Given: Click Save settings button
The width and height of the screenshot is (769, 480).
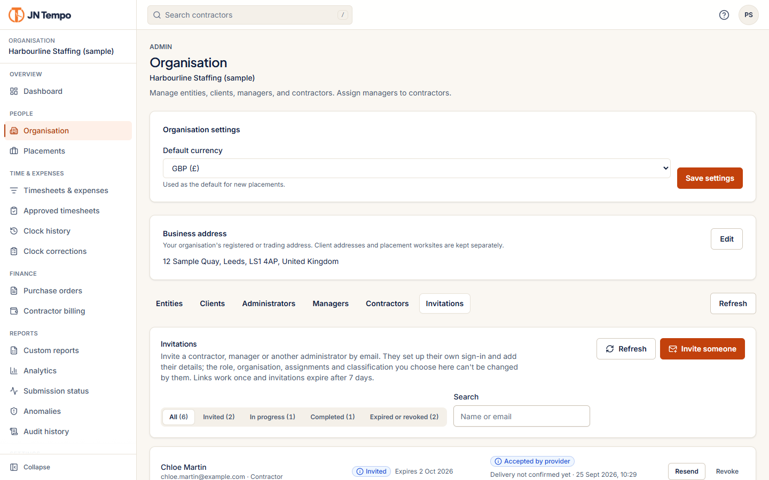Looking at the screenshot, I should click(710, 178).
